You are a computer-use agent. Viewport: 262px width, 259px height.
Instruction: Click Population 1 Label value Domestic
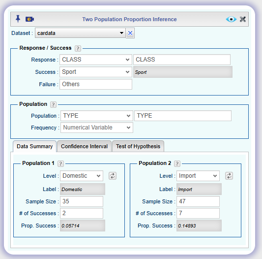tap(83, 189)
